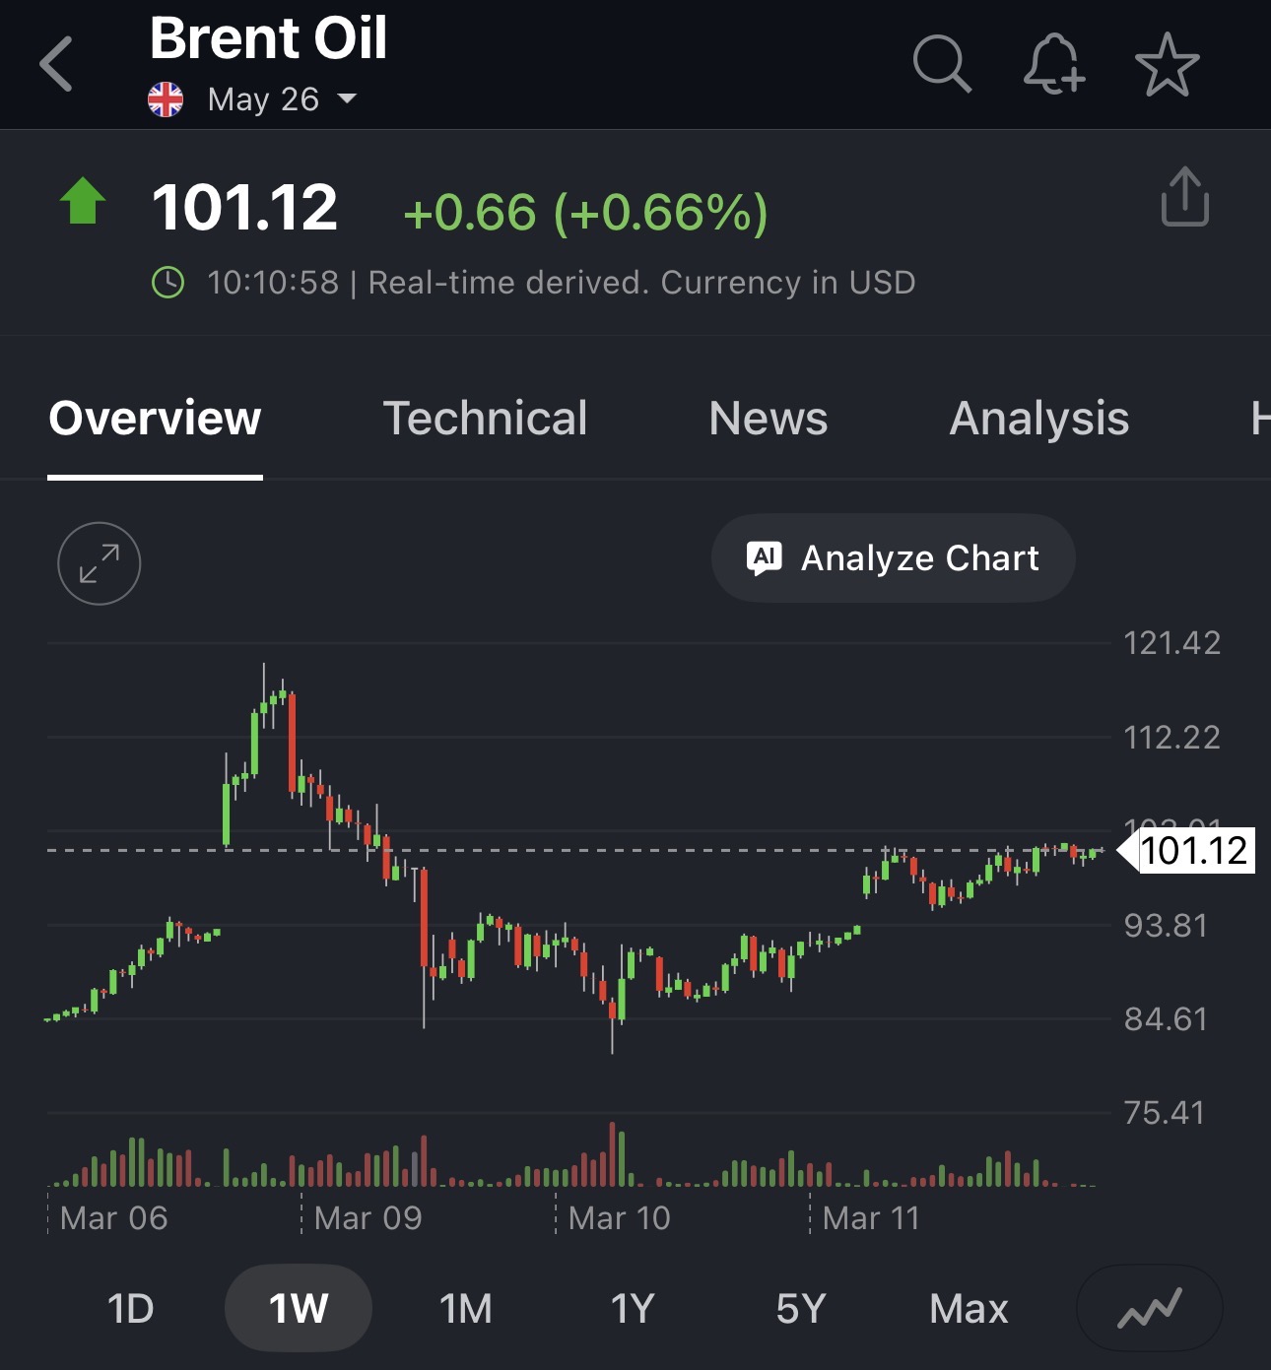Switch to the 1Y chart range
Viewport: 1271px width, 1370px height.
[633, 1309]
